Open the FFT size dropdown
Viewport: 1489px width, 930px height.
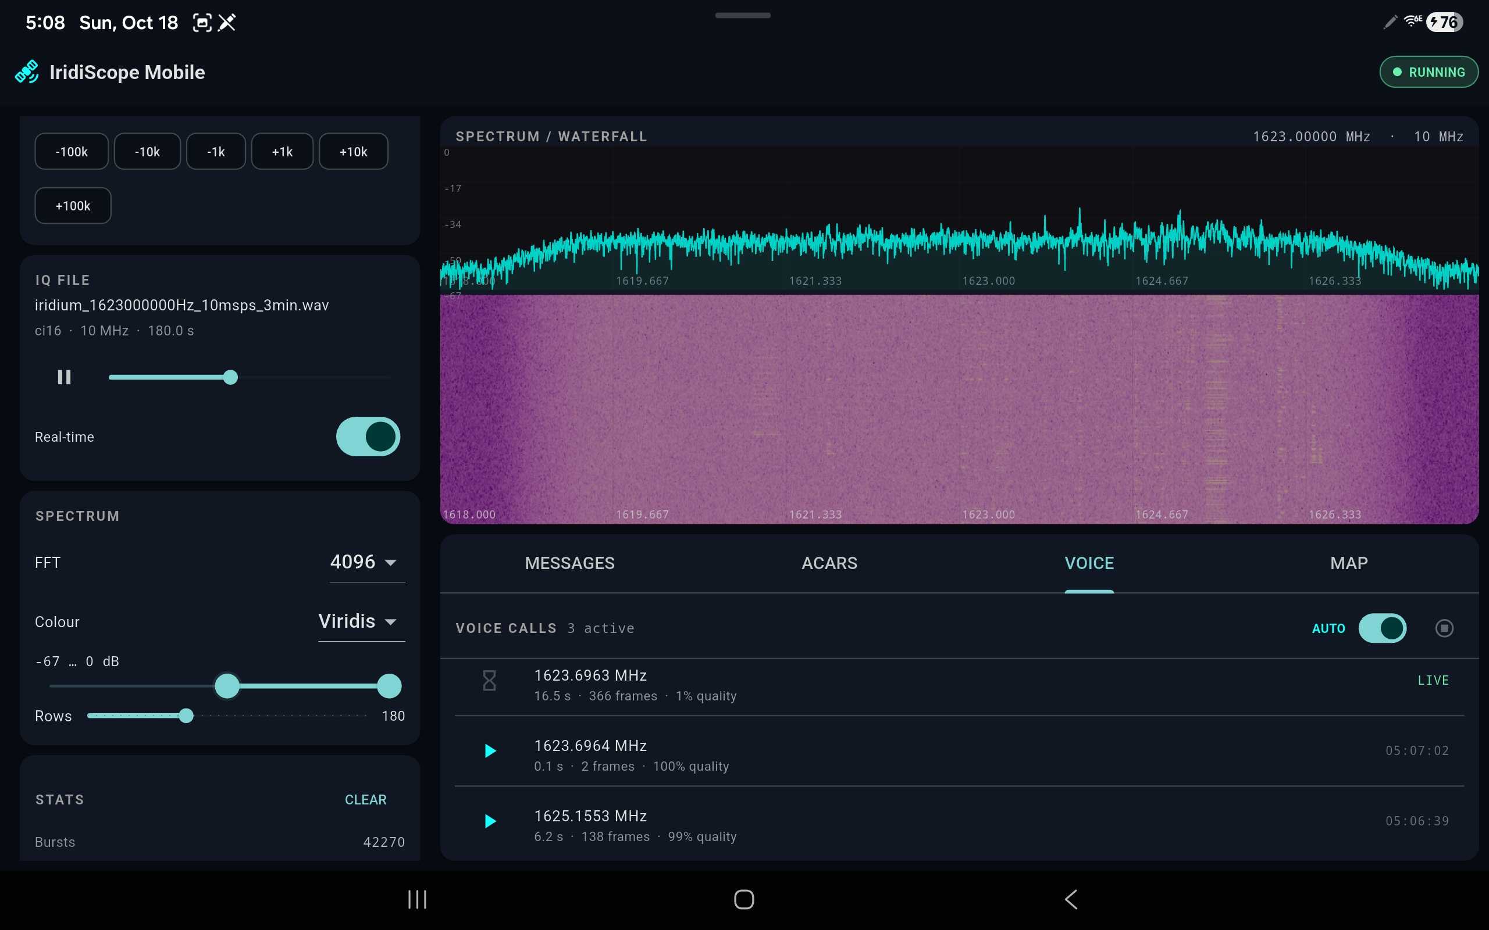point(368,562)
